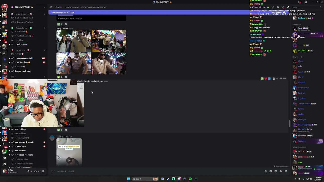Create channel in Access Server category
Screen dimensions: 324x182
pos(44,28)
